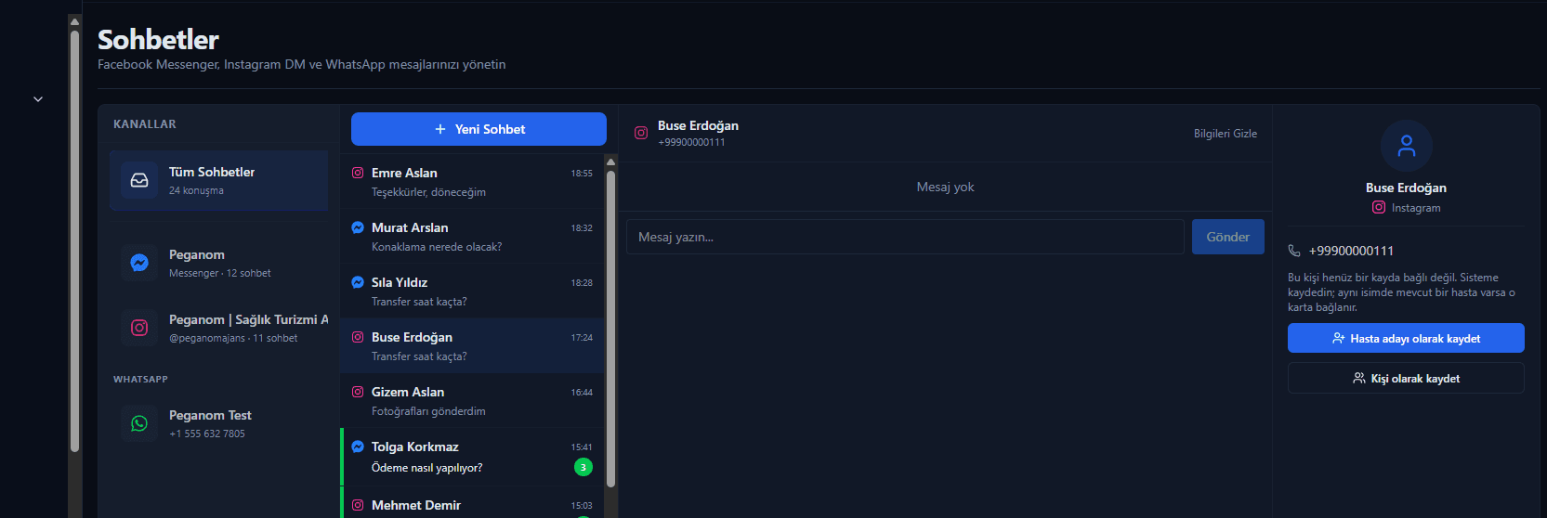The image size is (1547, 518).
Task: Start a new chat with Yeni Sohbet
Action: pos(479,129)
